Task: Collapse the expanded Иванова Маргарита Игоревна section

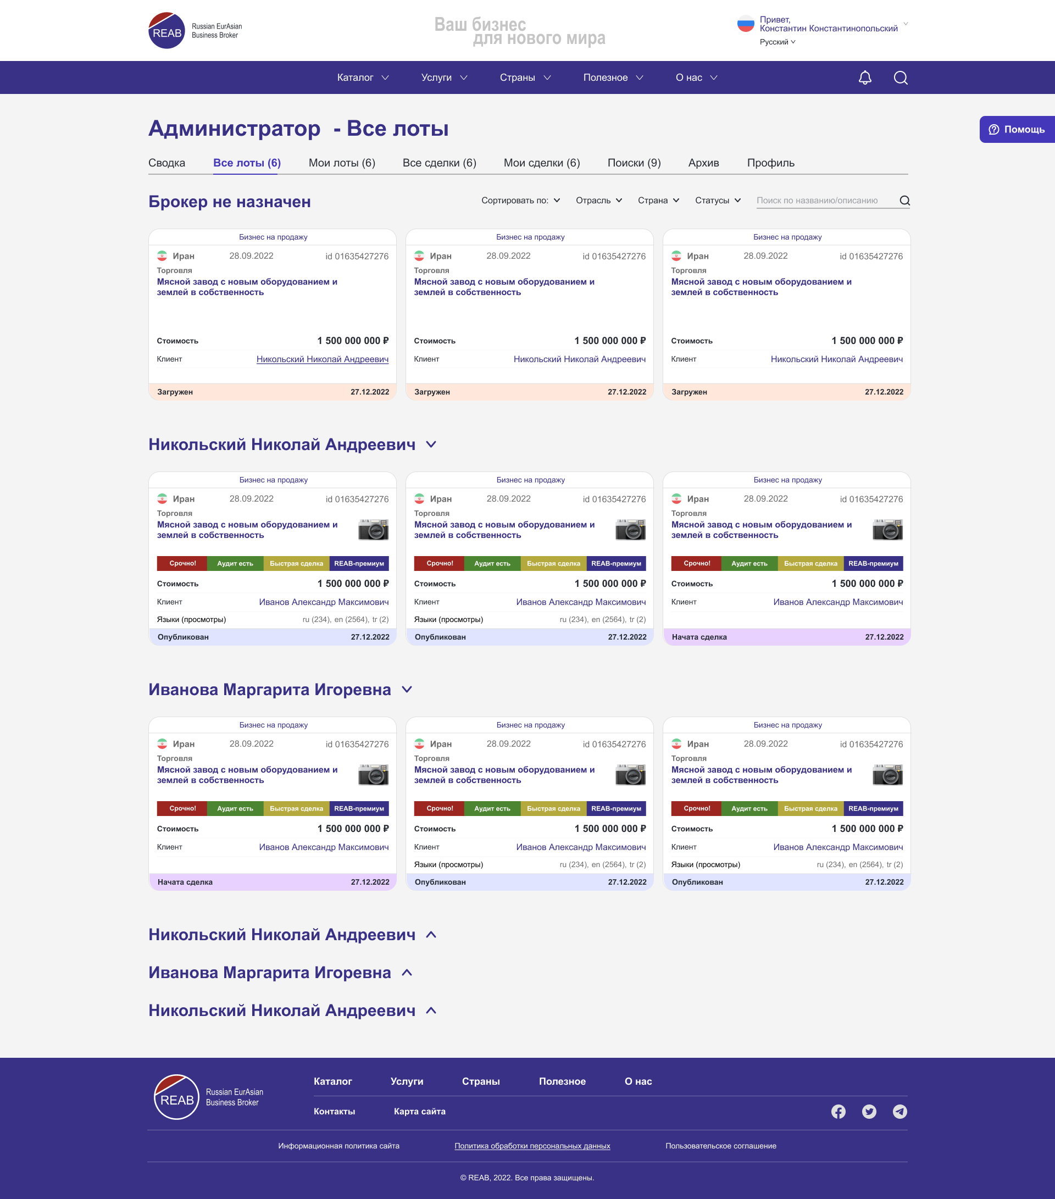Action: click(x=407, y=690)
